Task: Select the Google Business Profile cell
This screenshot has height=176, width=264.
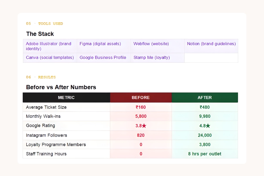Action: tap(103, 57)
